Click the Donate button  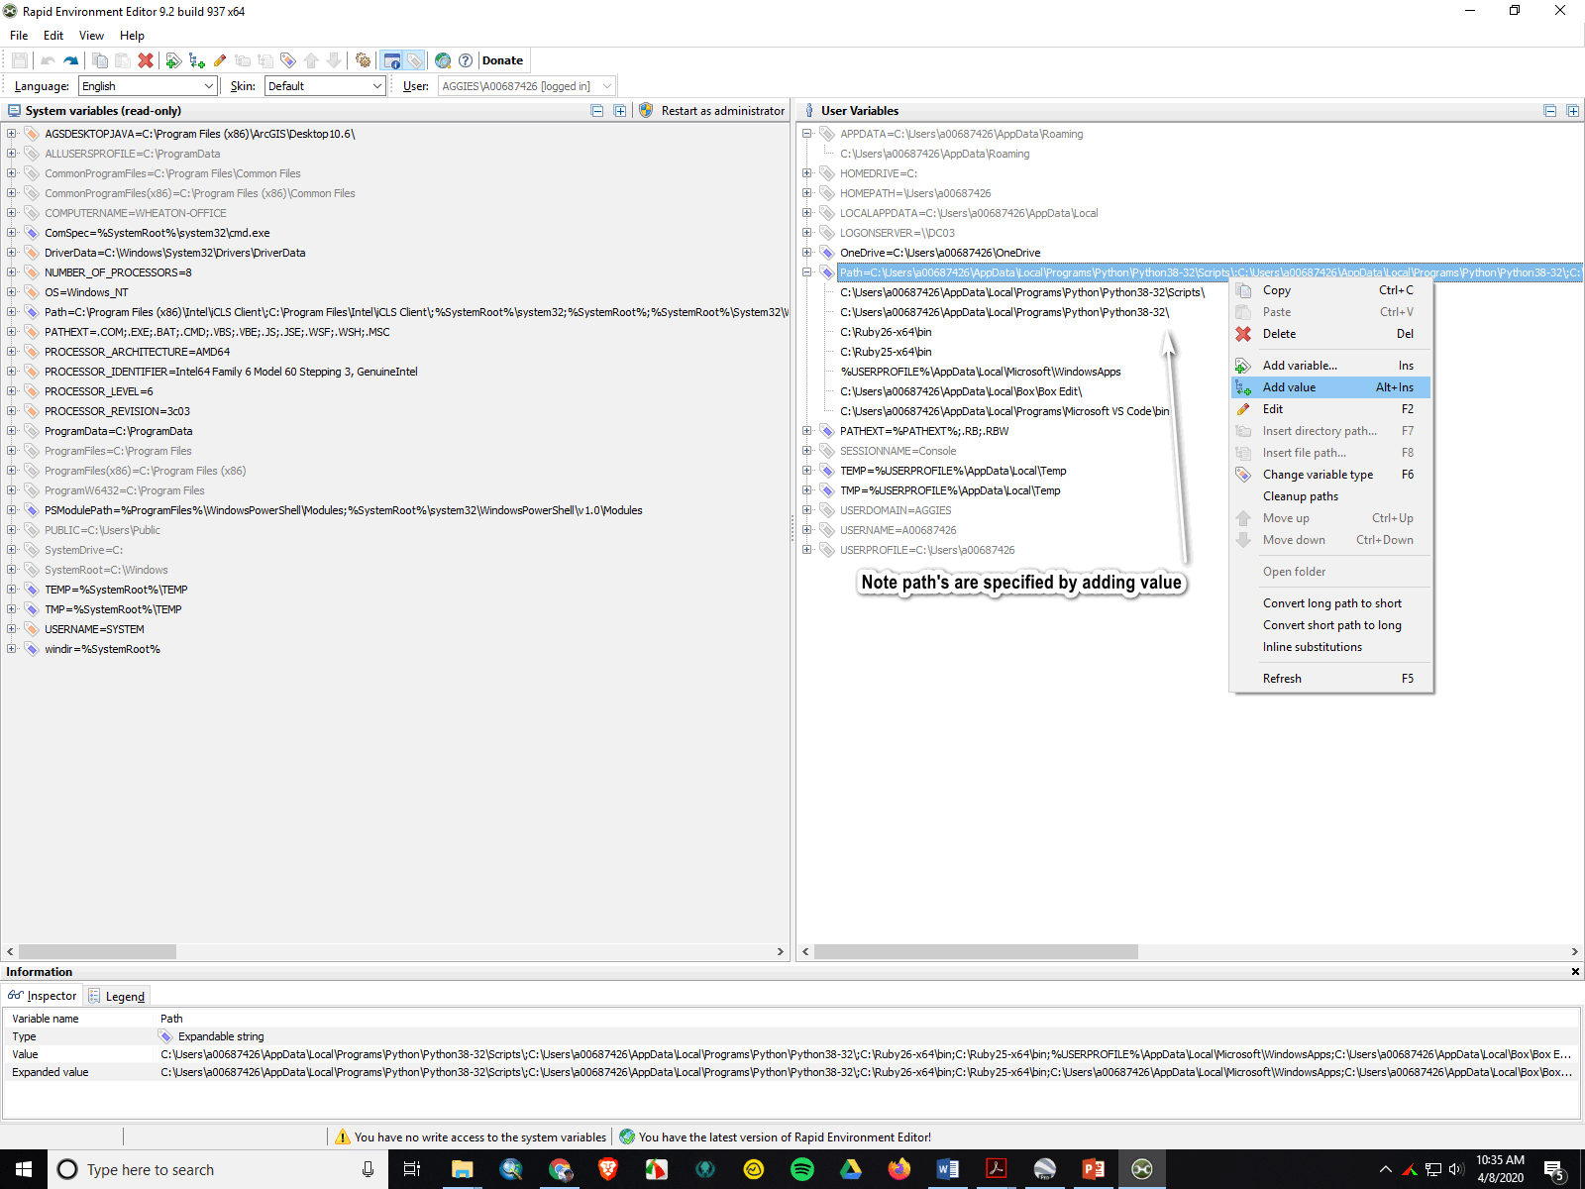(502, 60)
